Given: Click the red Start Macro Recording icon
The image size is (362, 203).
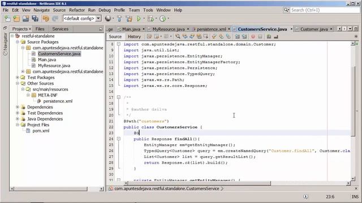Looking at the screenshot, I should (253, 36).
